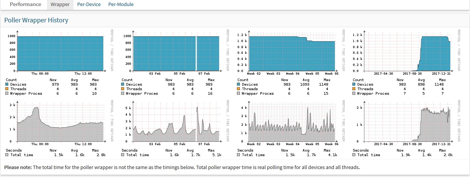470x177 pixels.
Task: Open the daily total time graph
Action: 59,128
